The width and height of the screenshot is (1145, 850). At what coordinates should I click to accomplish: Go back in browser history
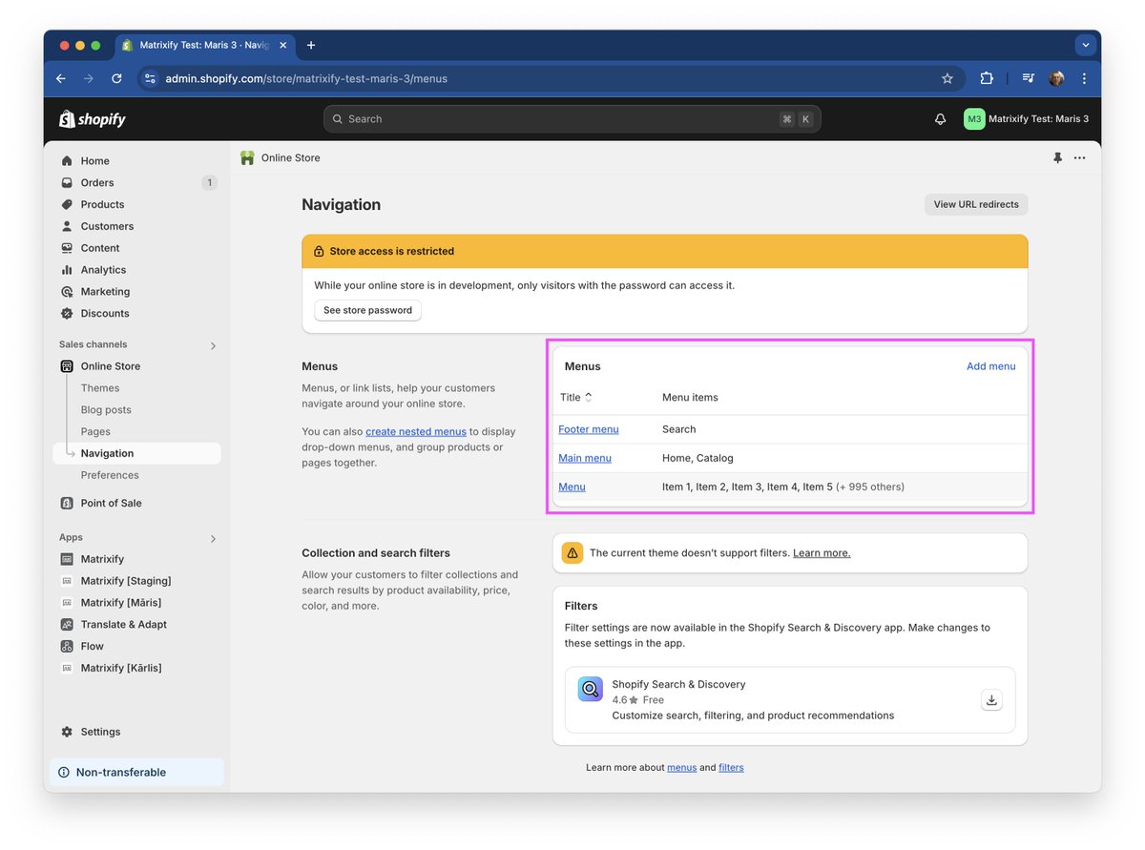click(x=61, y=79)
